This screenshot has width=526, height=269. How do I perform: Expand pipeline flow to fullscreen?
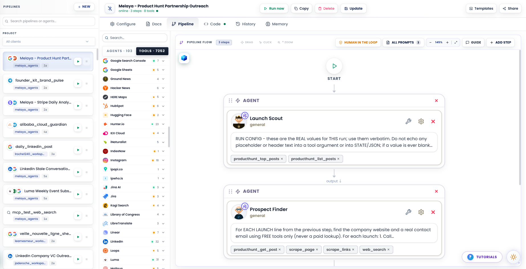point(456,42)
